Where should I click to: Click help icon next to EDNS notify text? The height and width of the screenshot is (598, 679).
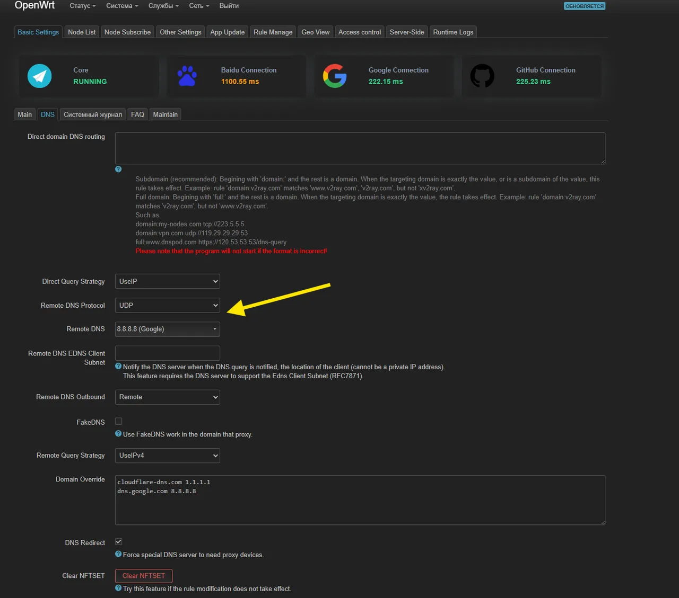(118, 366)
